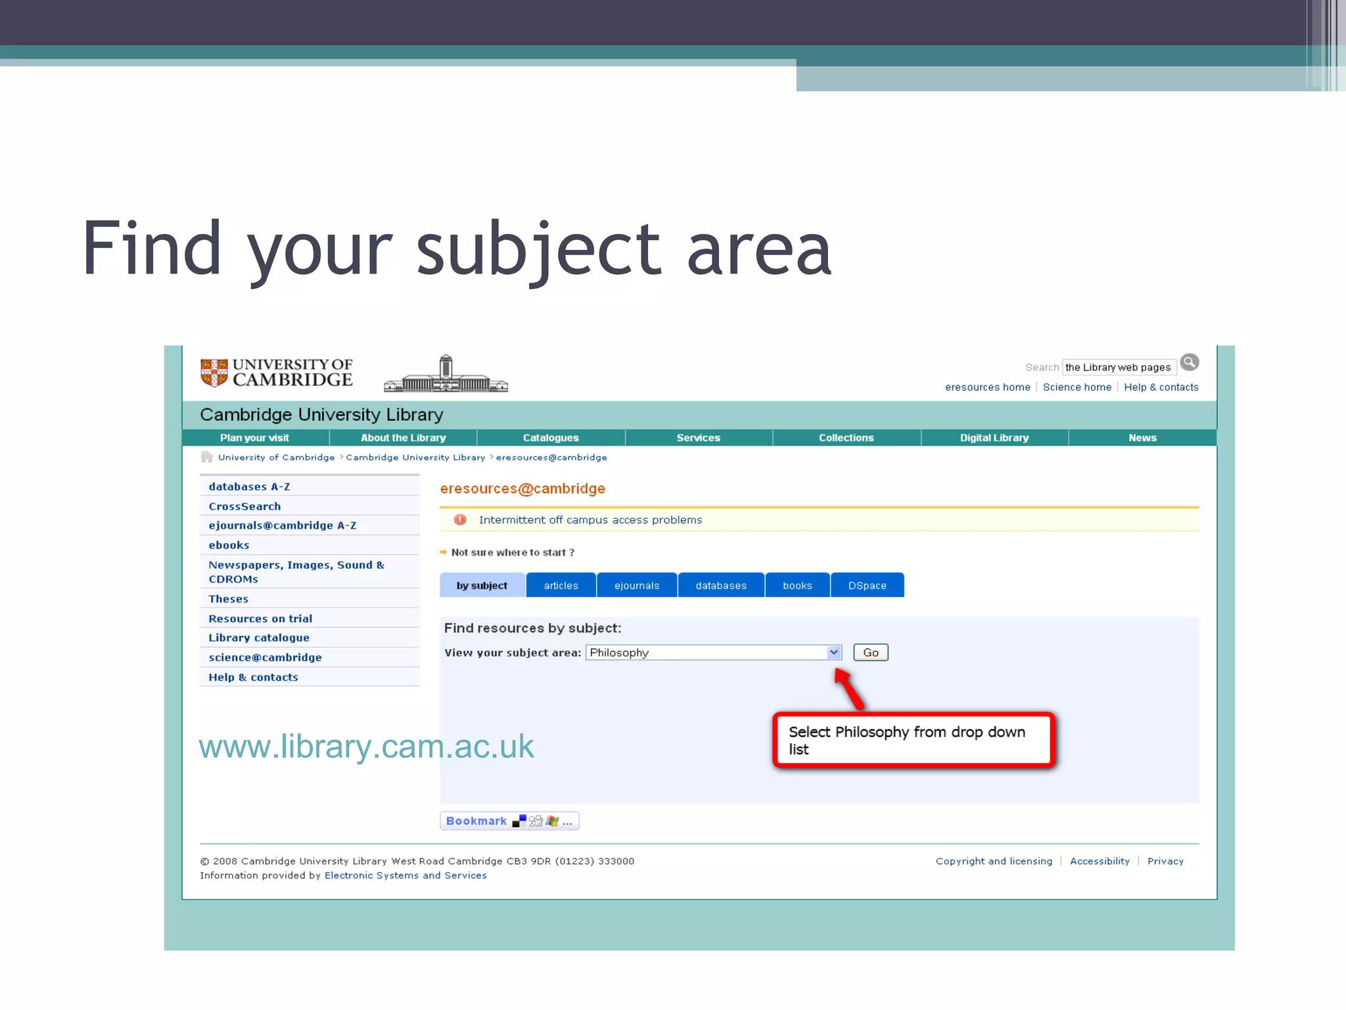
Task: Click Intermittent off campus access problems notice
Action: point(590,519)
